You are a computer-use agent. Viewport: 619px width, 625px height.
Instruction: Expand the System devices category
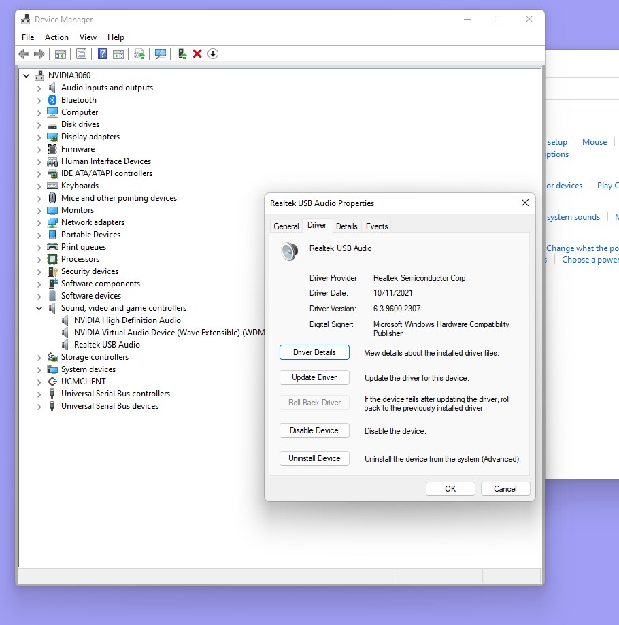coord(39,370)
